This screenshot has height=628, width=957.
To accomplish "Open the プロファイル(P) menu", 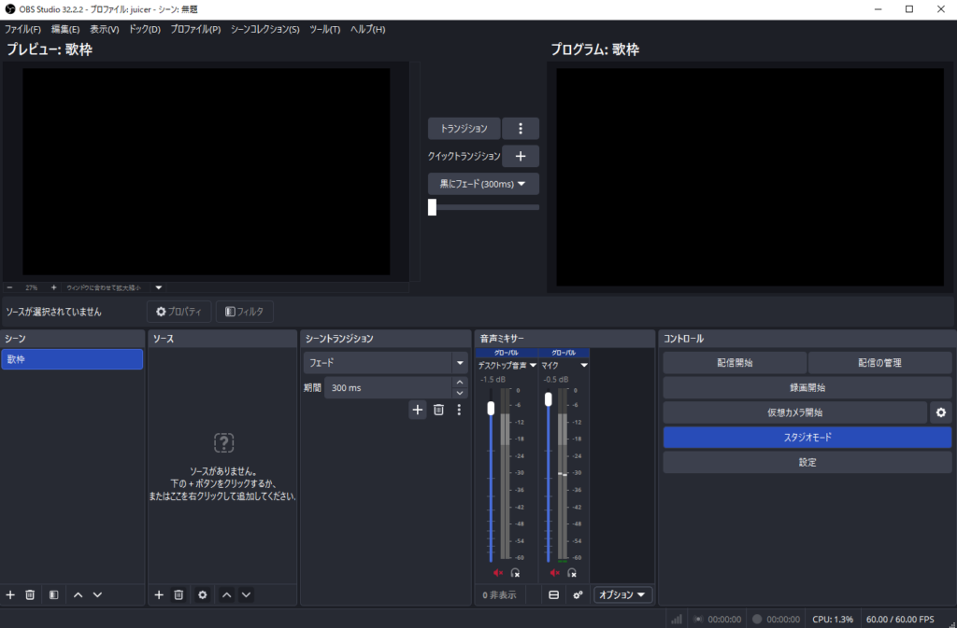I will (195, 29).
